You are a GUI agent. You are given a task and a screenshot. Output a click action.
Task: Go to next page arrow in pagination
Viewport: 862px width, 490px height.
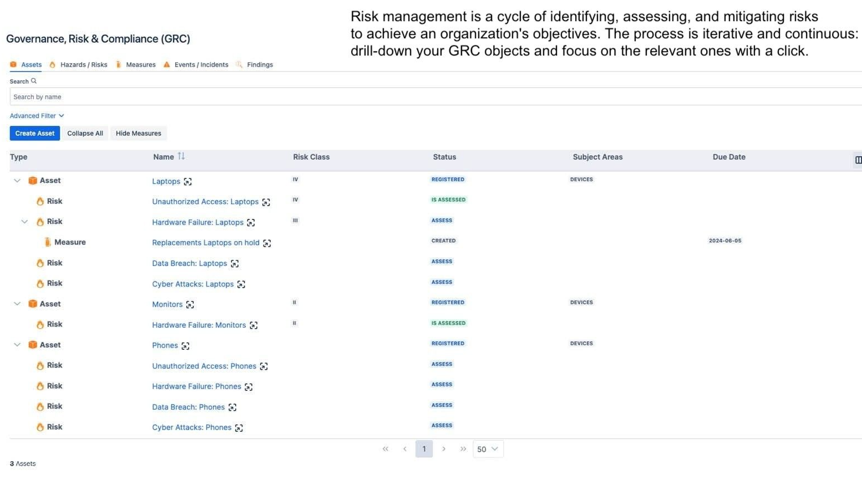444,450
